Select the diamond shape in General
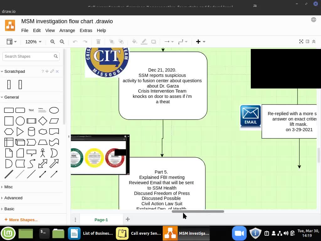The height and width of the screenshot is (241, 321). (43, 121)
